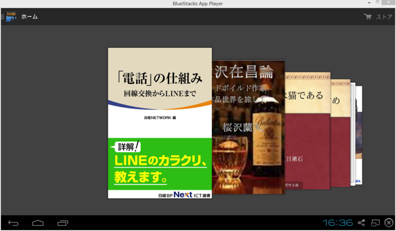Screen dimensions: 396x231
Task: Close the BlueStacks App Player window
Action: (x=389, y=2)
